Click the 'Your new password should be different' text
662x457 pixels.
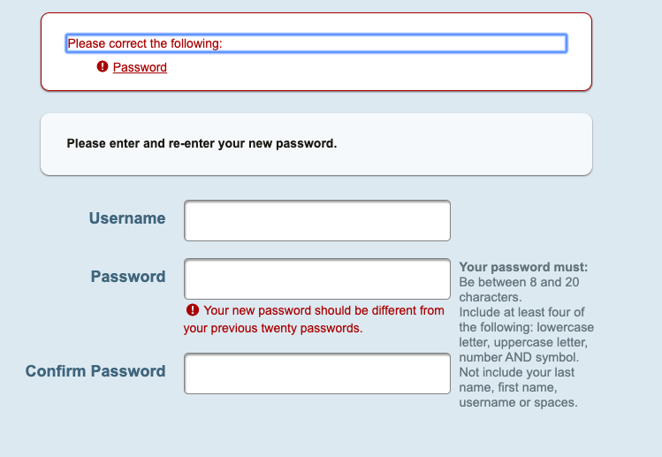click(323, 310)
